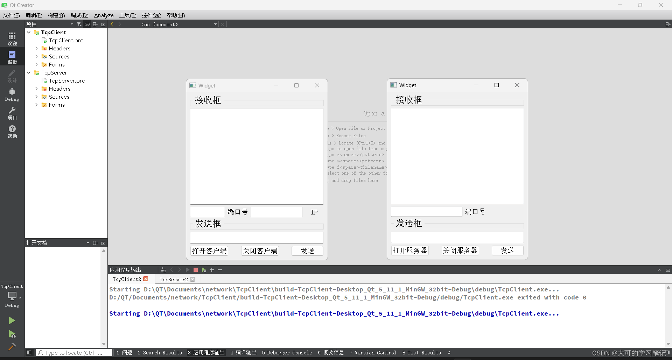Toggle left sidebar visibility near locator field
Image resolution: width=672 pixels, height=360 pixels.
click(x=29, y=352)
